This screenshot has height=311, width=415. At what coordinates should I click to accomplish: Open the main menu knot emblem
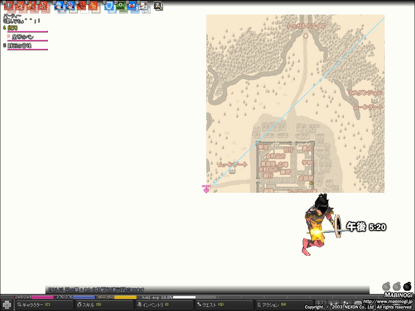pos(6,305)
